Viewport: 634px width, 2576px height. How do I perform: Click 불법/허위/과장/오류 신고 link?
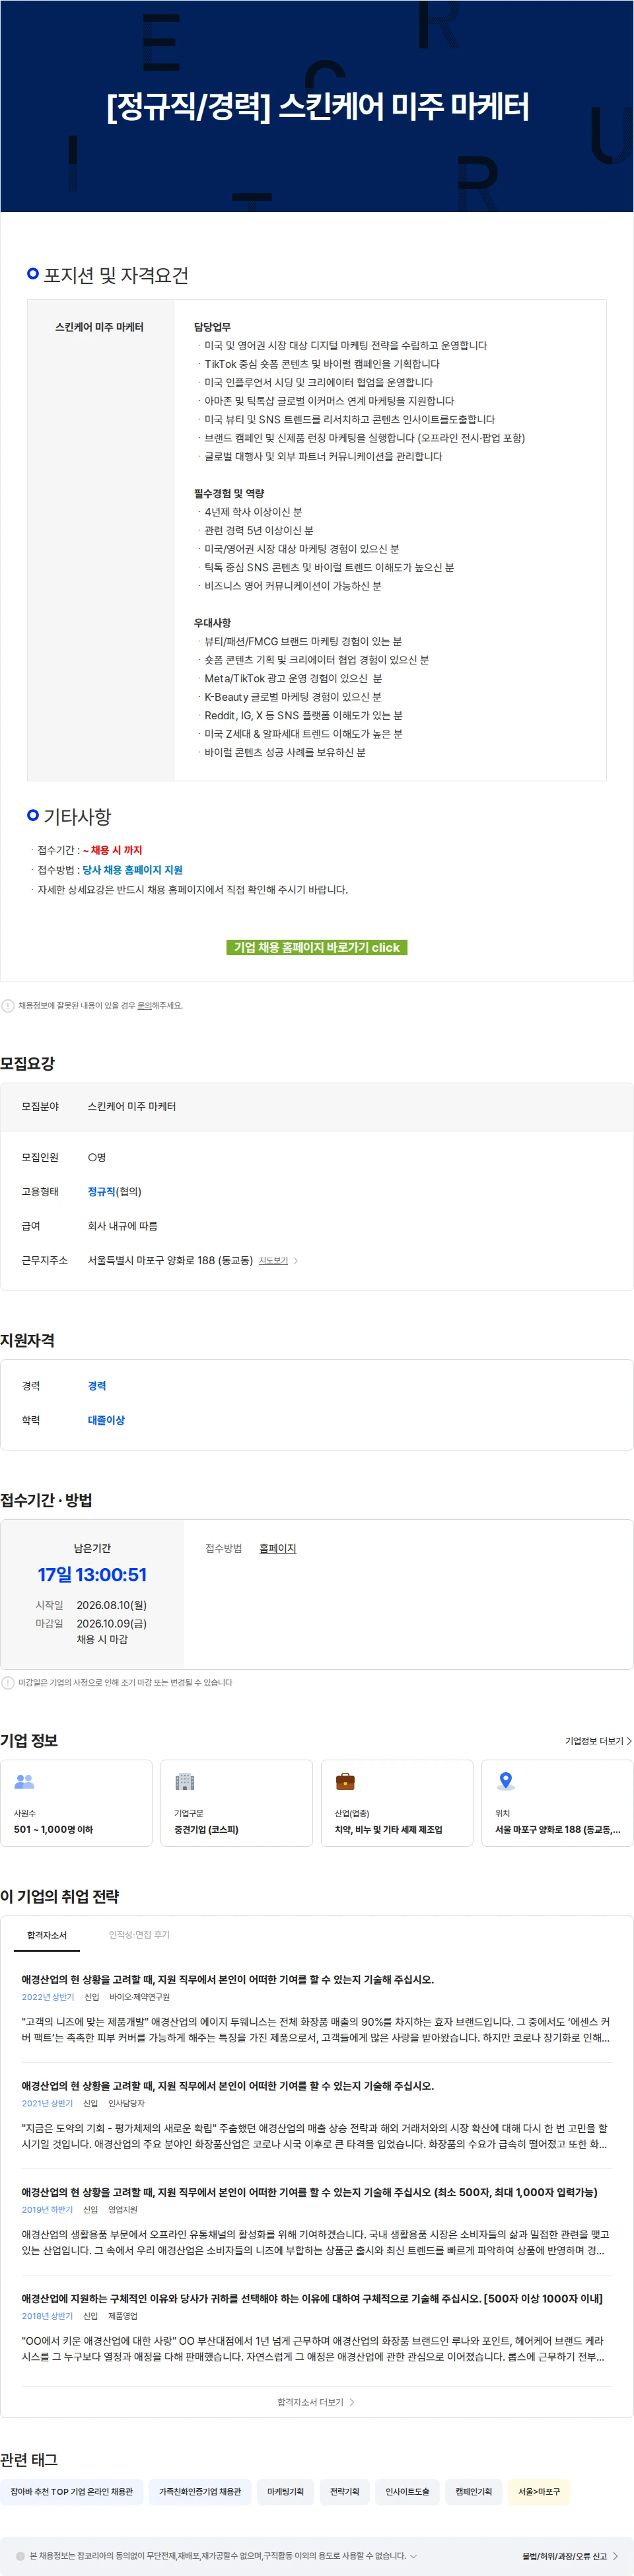click(x=570, y=2556)
